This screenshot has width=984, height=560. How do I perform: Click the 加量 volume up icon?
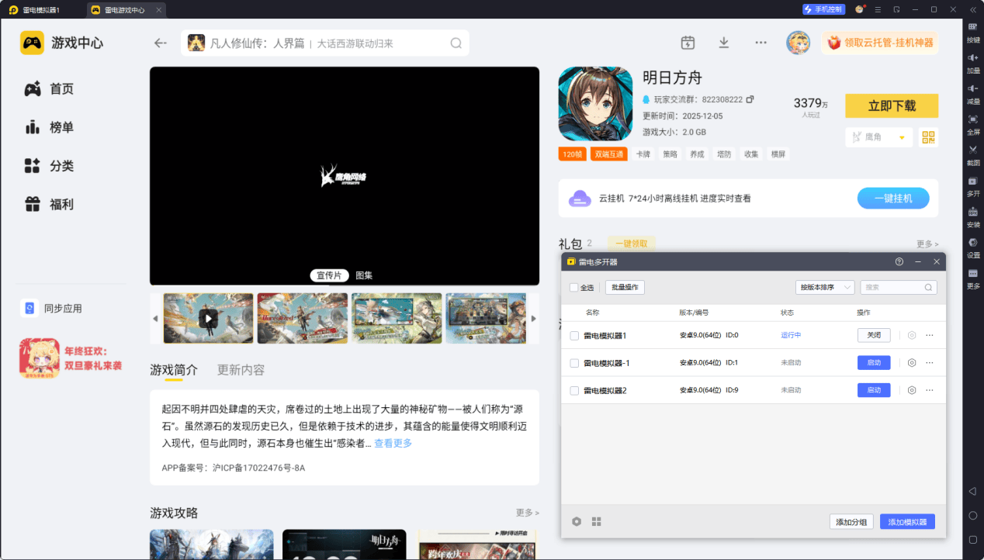pos(973,58)
